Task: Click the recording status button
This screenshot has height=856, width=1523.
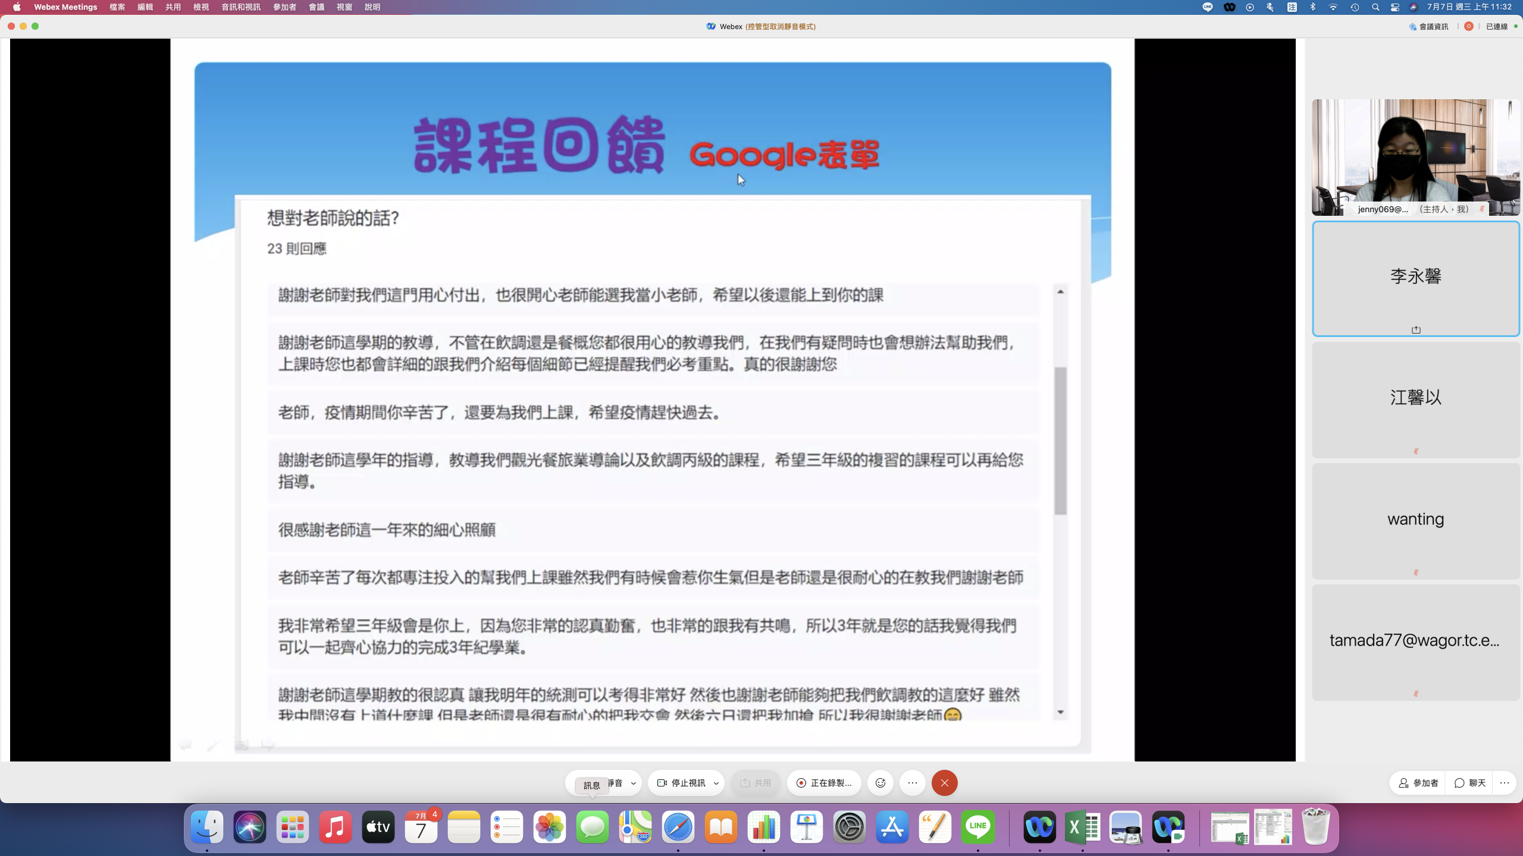Action: click(x=824, y=783)
